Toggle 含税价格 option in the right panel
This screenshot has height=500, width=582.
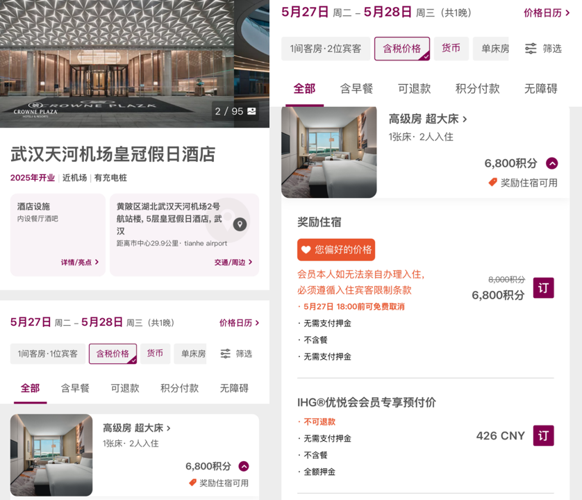[x=402, y=49]
